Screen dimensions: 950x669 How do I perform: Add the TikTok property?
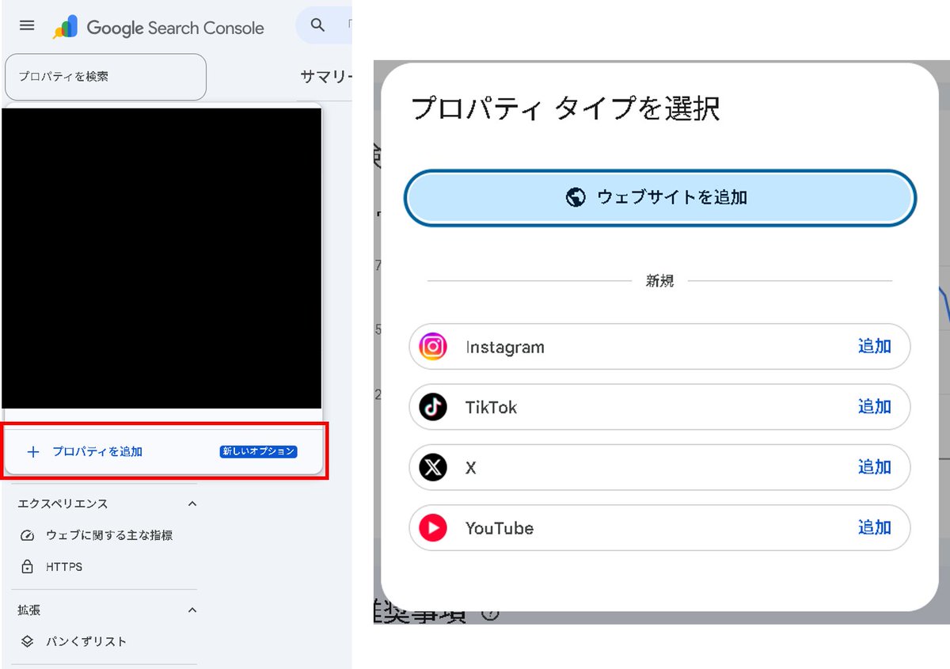(x=874, y=406)
